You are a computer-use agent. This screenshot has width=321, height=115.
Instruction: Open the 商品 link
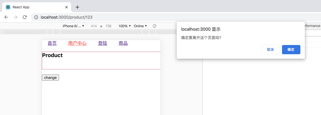123,43
